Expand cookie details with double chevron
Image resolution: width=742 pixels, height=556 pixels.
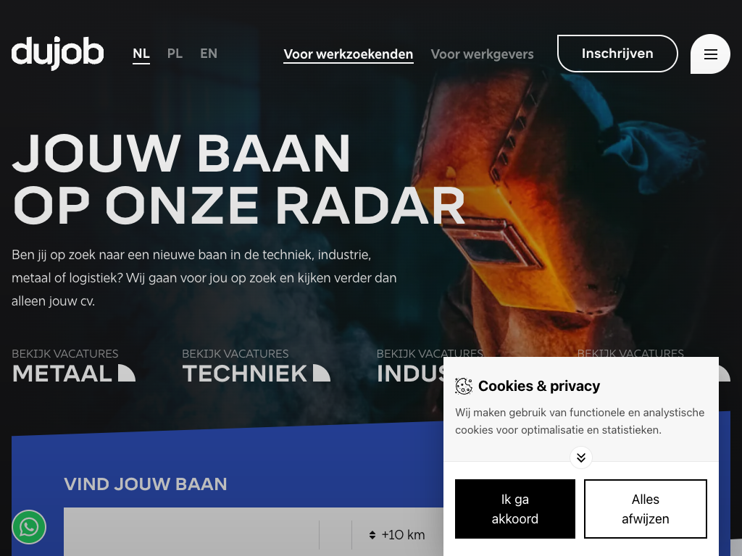point(581,458)
